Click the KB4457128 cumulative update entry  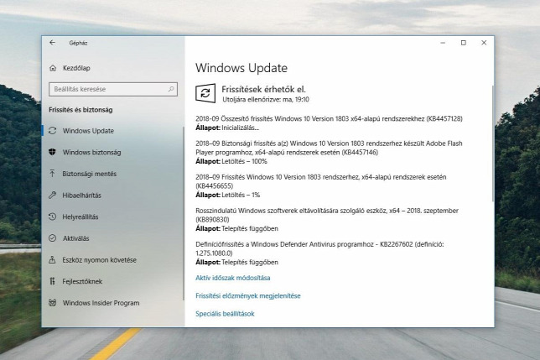pos(329,119)
